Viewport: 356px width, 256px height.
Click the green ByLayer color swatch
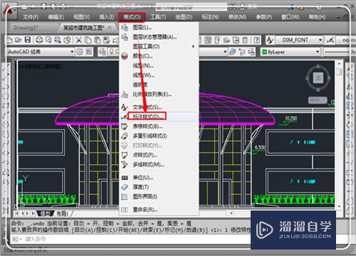click(264, 52)
